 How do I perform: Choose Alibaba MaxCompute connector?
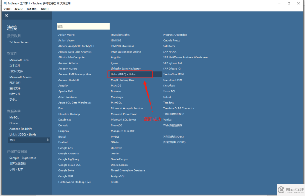[71, 57]
